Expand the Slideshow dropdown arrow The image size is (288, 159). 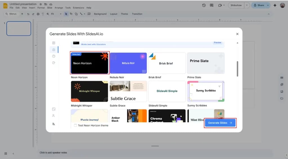(247, 5)
